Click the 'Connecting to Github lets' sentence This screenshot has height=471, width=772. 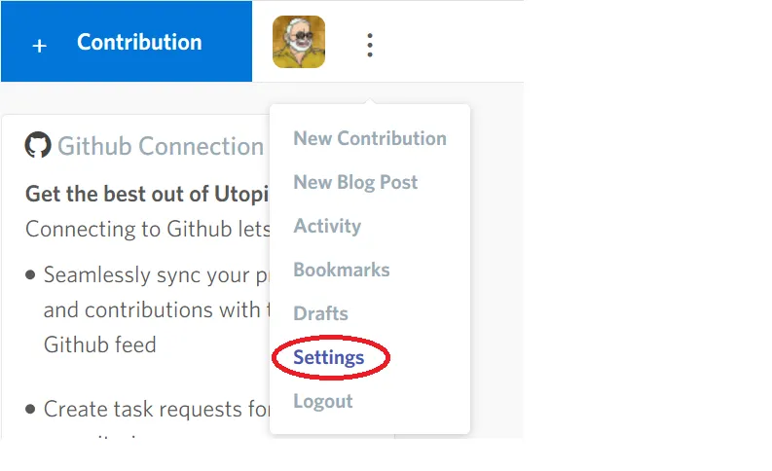(x=148, y=230)
